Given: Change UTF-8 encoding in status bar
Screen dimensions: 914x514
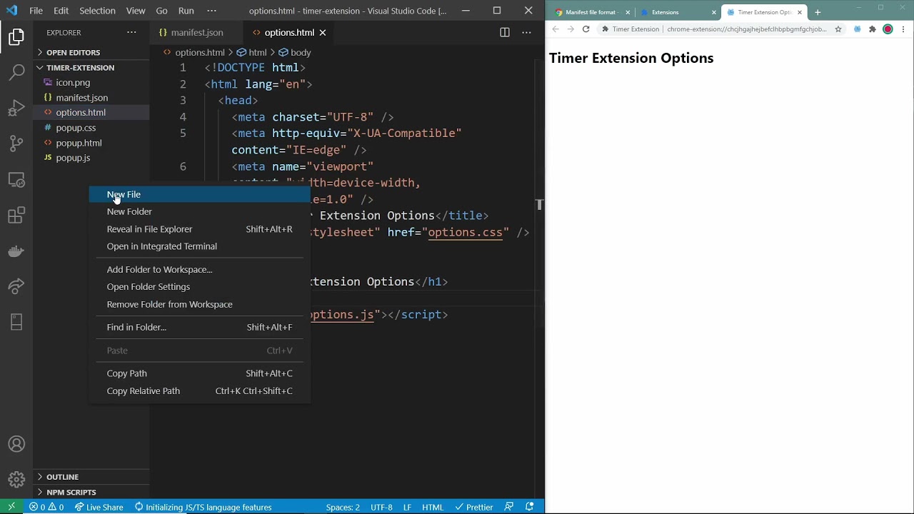Looking at the screenshot, I should pos(381,507).
